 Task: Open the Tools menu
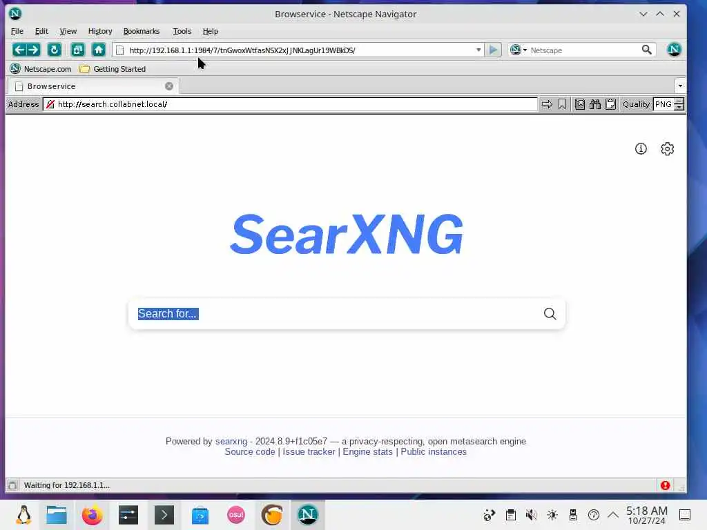coord(182,31)
